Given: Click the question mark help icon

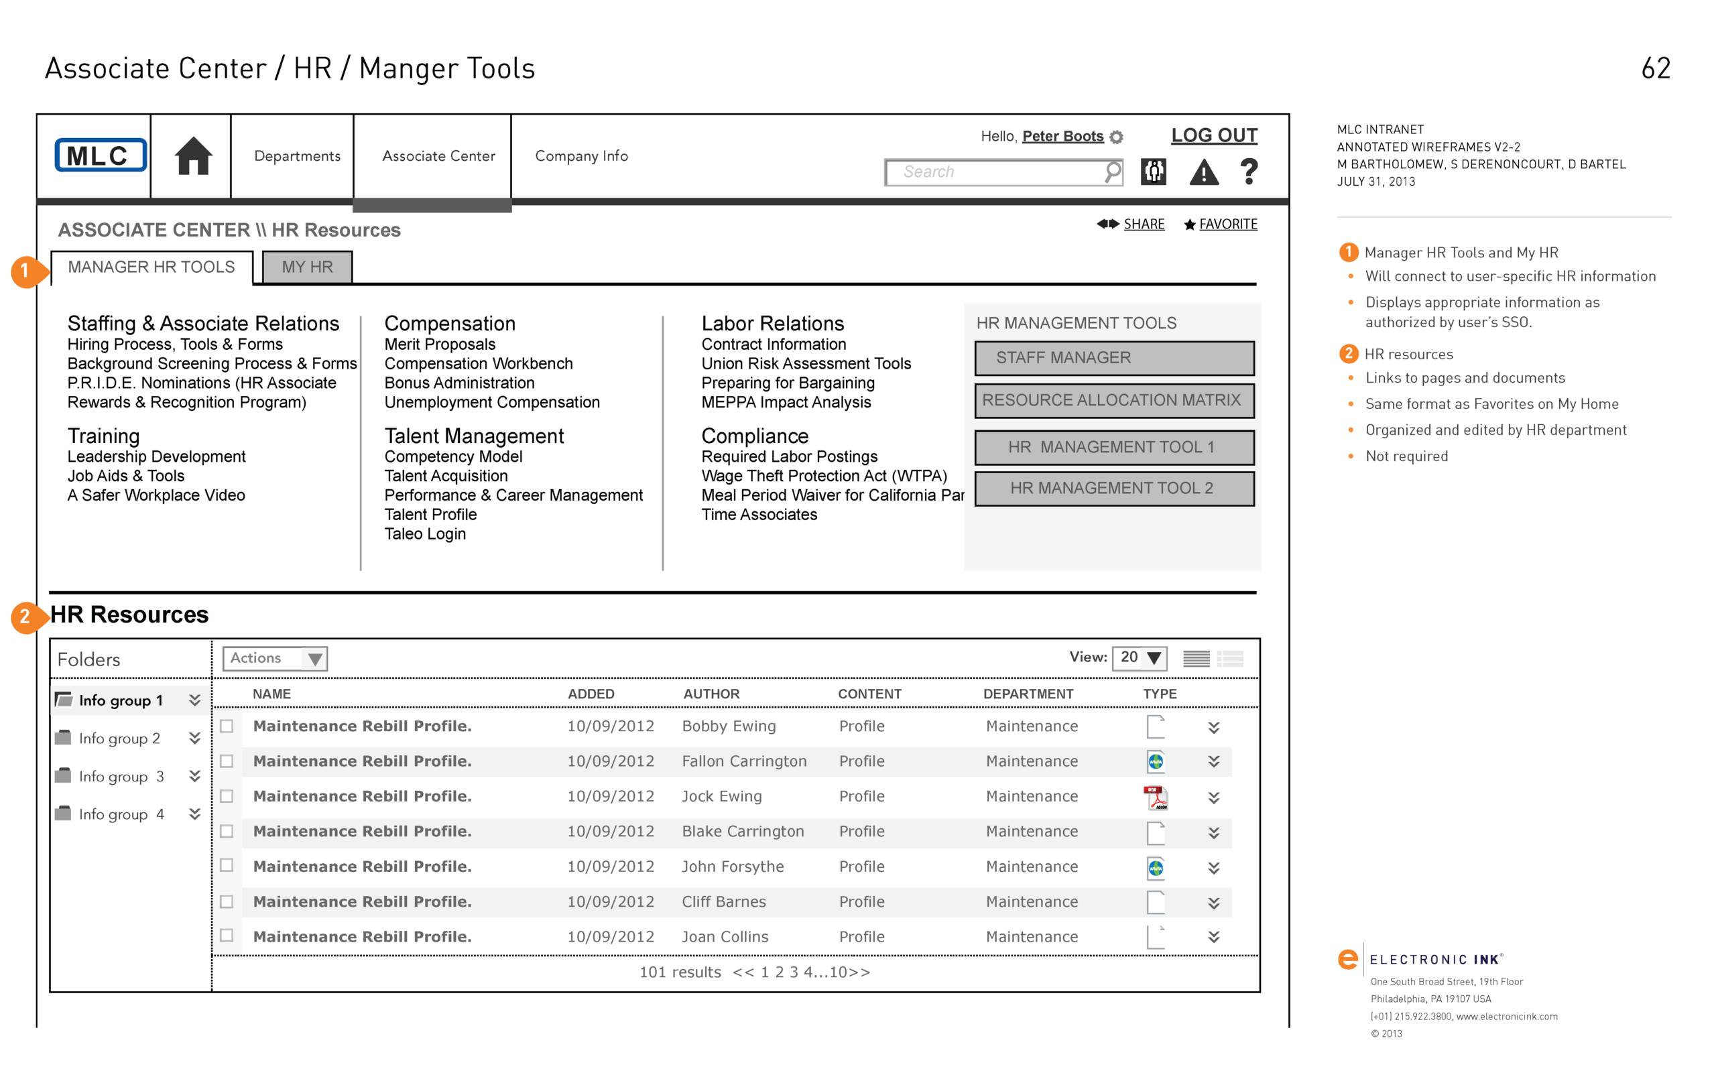Looking at the screenshot, I should pyautogui.click(x=1249, y=172).
